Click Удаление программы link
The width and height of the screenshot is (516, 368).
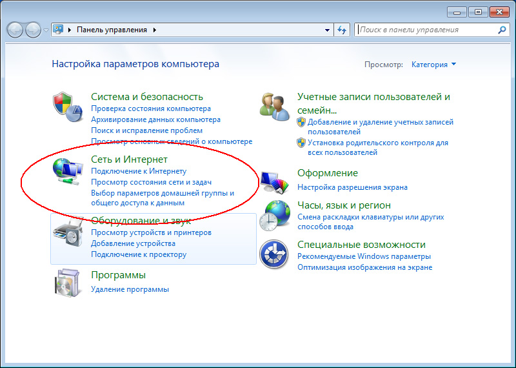pyautogui.click(x=130, y=289)
